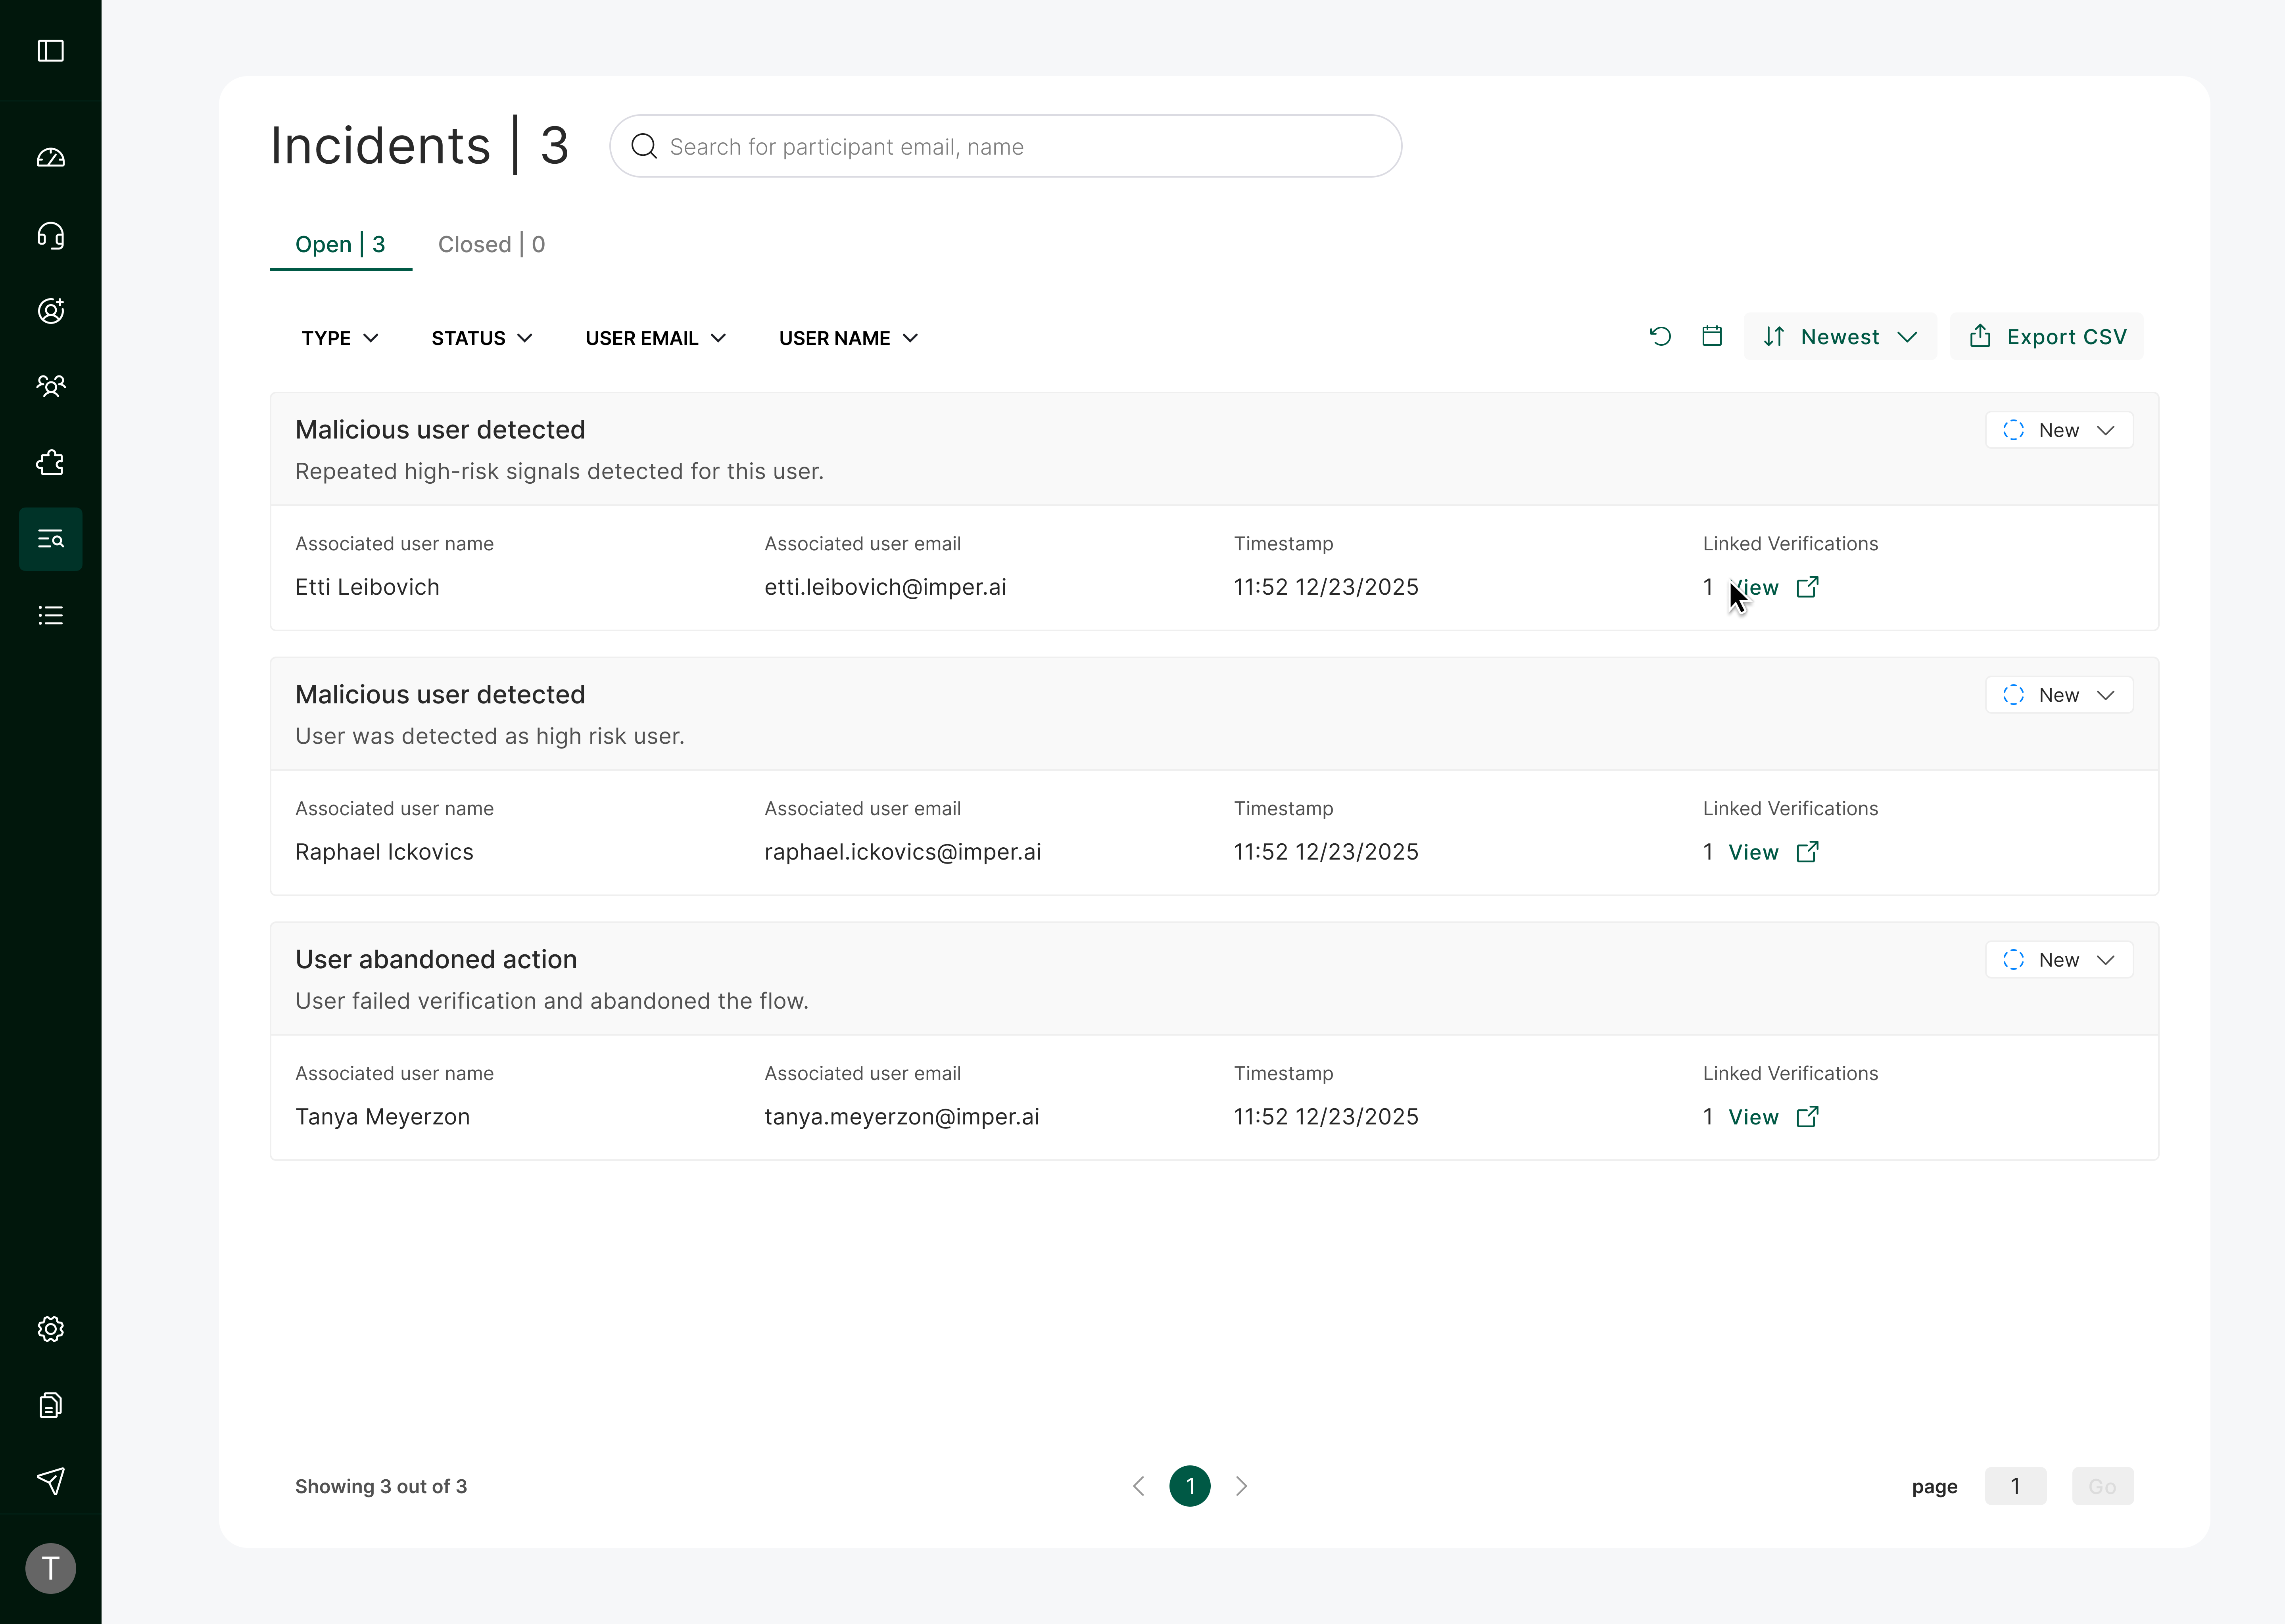Expand the TYPE filter dropdown

pos(340,338)
